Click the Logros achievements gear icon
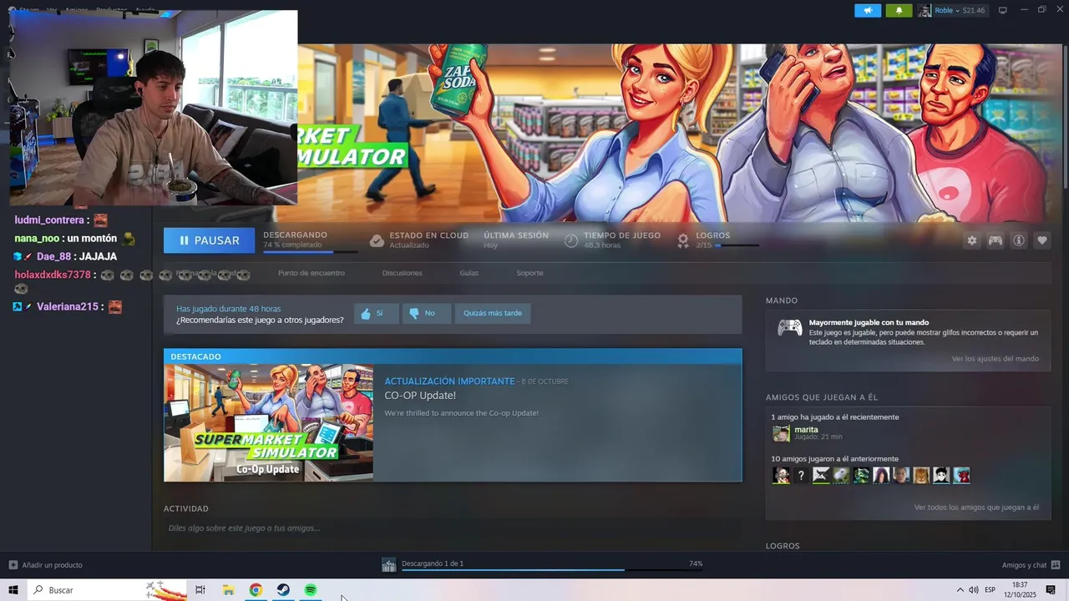The height and width of the screenshot is (601, 1069). pyautogui.click(x=683, y=240)
